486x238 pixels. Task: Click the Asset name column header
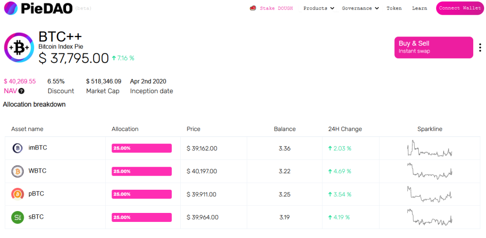click(x=27, y=129)
